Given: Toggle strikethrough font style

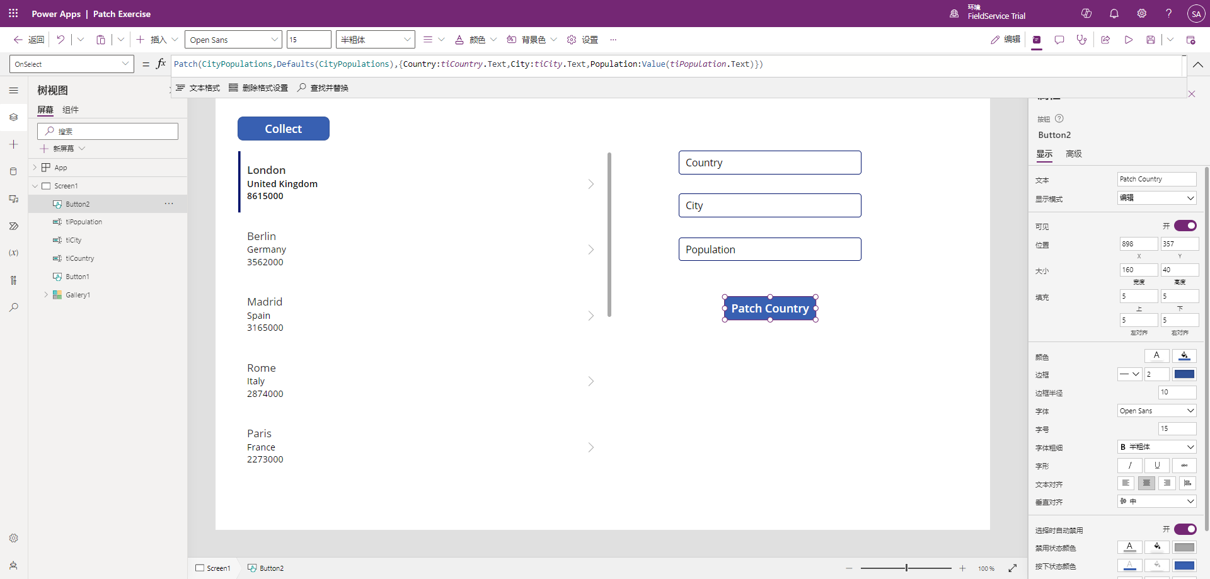Looking at the screenshot, I should [1184, 466].
